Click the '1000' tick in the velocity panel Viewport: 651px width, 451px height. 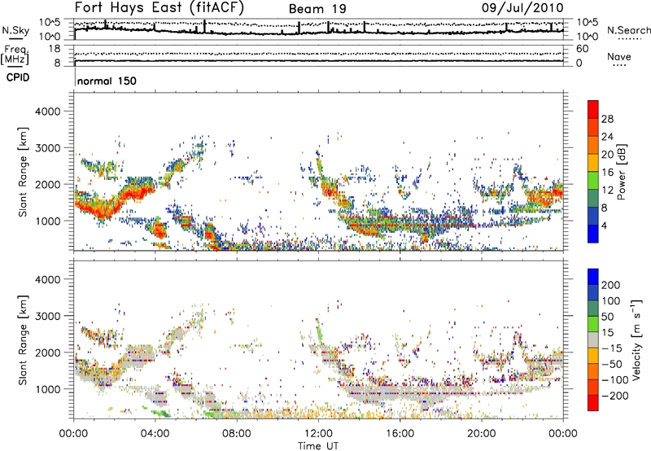tap(47, 388)
